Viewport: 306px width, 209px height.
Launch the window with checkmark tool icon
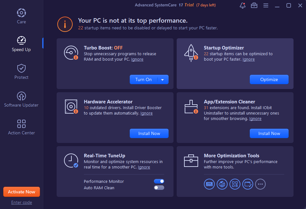[x=248, y=184]
